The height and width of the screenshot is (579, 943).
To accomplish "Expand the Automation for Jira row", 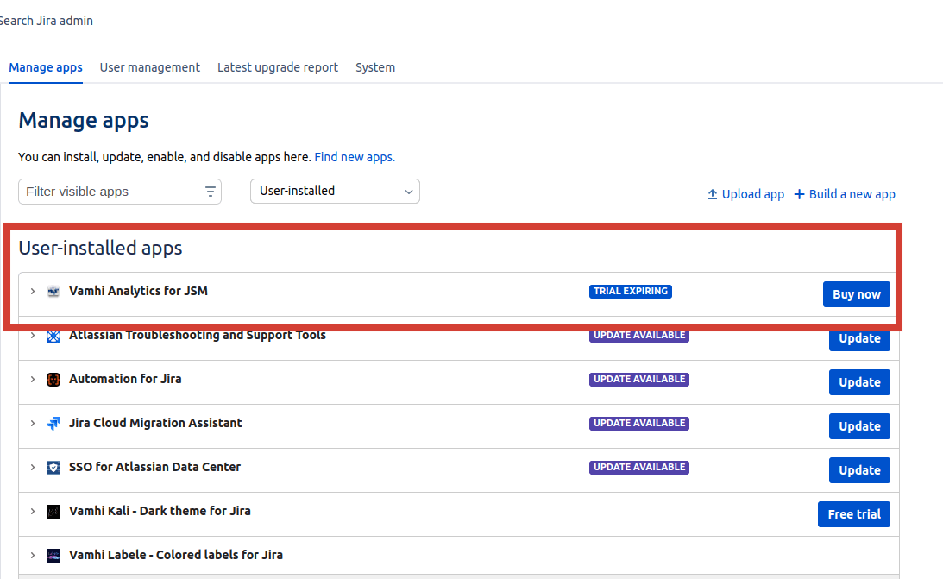I will coord(33,380).
